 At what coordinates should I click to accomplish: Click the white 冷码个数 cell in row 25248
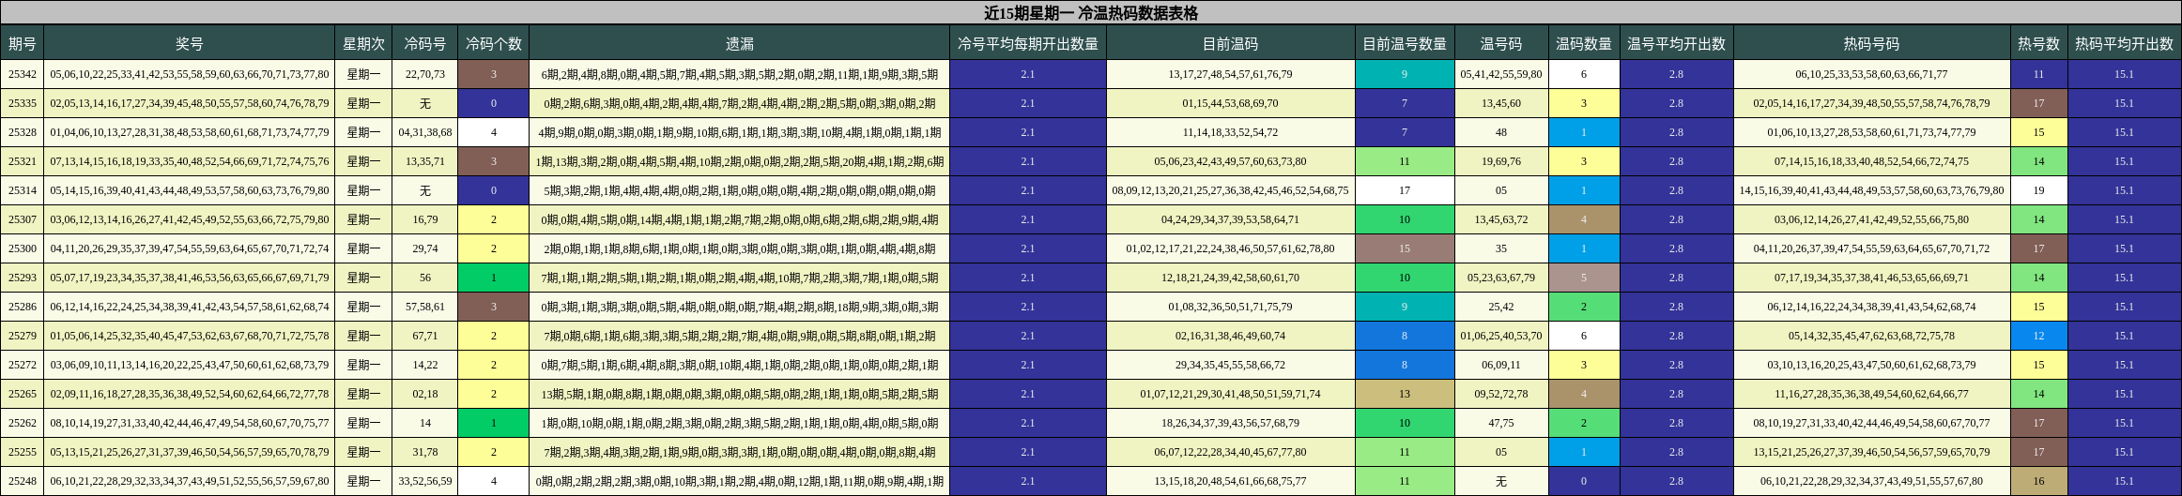coord(494,481)
